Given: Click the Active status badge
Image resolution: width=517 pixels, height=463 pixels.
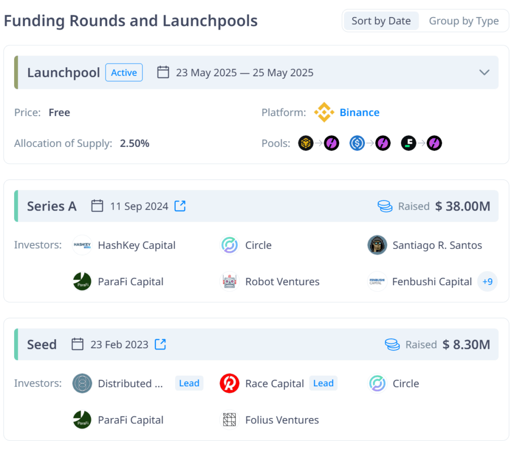Looking at the screenshot, I should [x=124, y=72].
